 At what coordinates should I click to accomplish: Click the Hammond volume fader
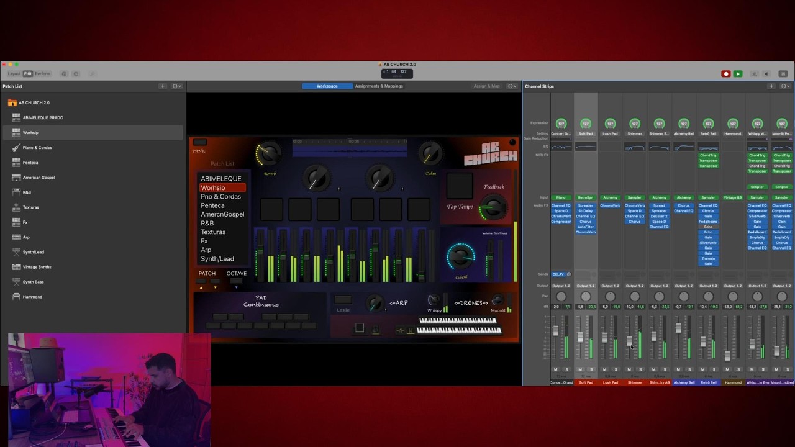[727, 356]
